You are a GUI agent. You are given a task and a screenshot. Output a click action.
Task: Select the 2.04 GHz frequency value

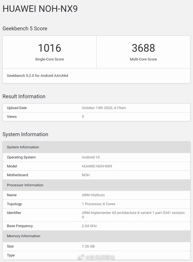89,226
